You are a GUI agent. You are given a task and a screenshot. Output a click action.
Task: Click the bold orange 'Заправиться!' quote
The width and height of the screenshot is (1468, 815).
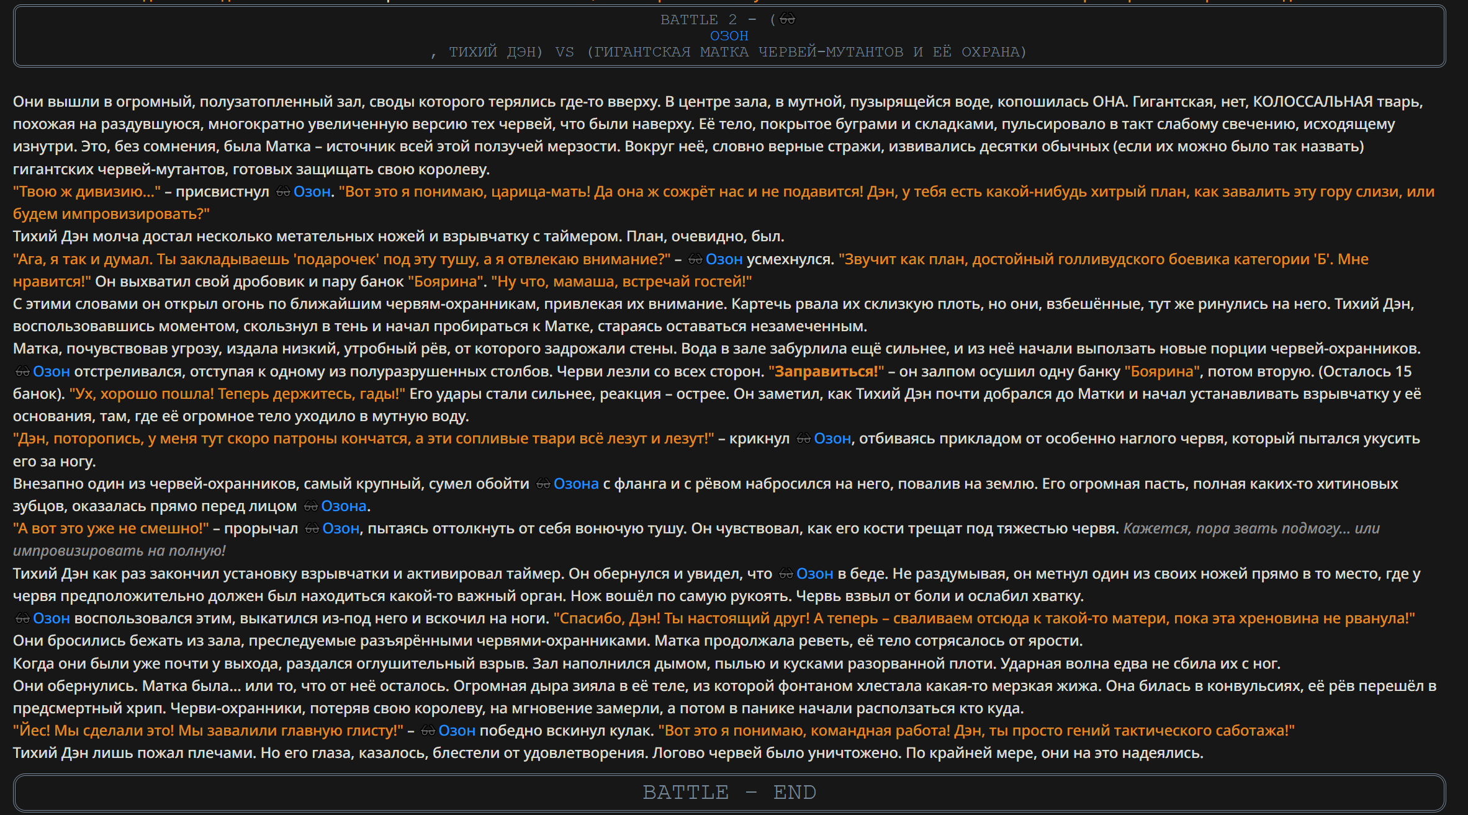(x=826, y=372)
